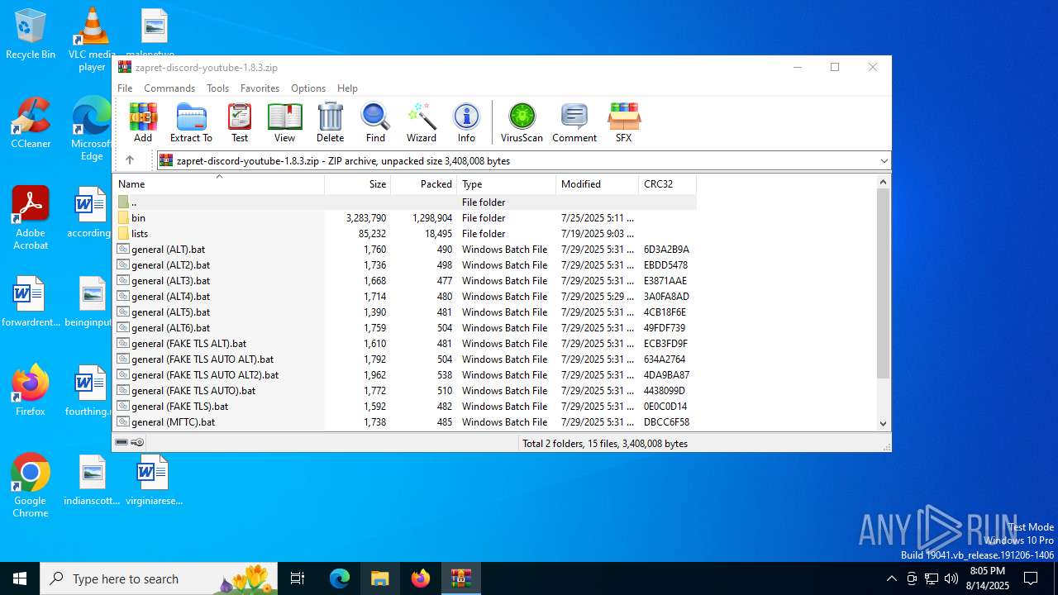Viewport: 1058px width, 595px height.
Task: Expand the archive path dropdown
Action: [x=884, y=160]
